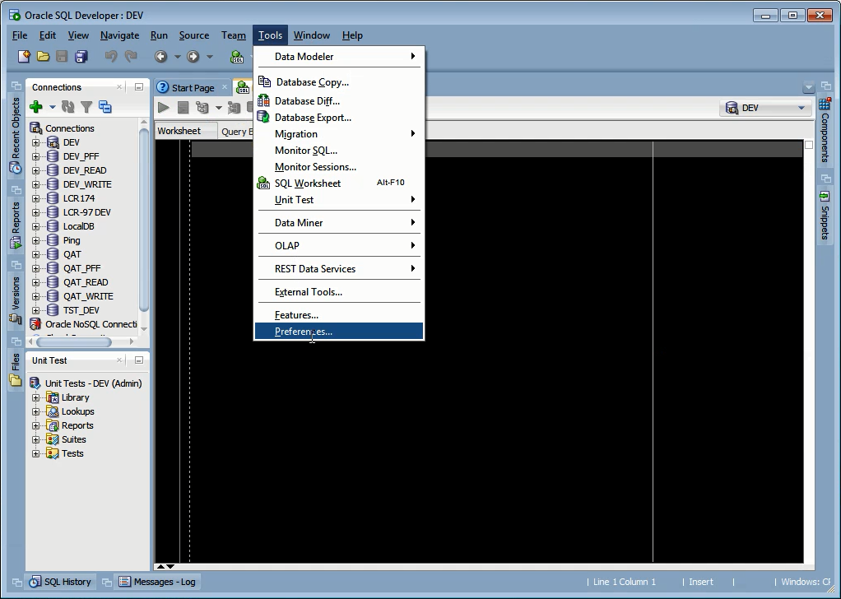Screen dimensions: 841x599
Task: Open the New Connection dropdown arrow
Action: pyautogui.click(x=52, y=107)
